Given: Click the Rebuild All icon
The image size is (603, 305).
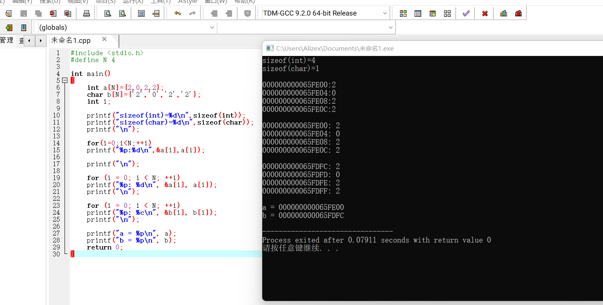Looking at the screenshot, I should [447, 13].
